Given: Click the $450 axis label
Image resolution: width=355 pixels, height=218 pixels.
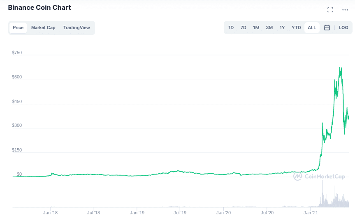Looking at the screenshot, I should click(x=17, y=101).
